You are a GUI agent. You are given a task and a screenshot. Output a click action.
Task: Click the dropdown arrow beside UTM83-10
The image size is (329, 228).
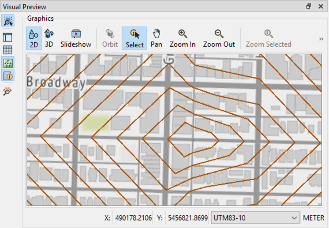294,218
